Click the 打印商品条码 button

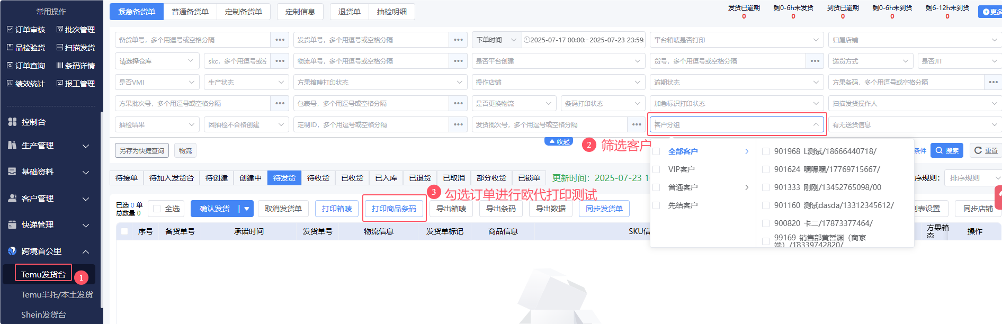tap(394, 209)
